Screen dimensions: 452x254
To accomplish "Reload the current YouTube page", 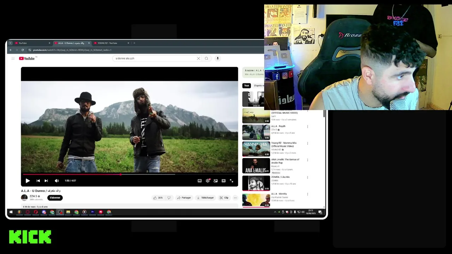I will click(22, 50).
